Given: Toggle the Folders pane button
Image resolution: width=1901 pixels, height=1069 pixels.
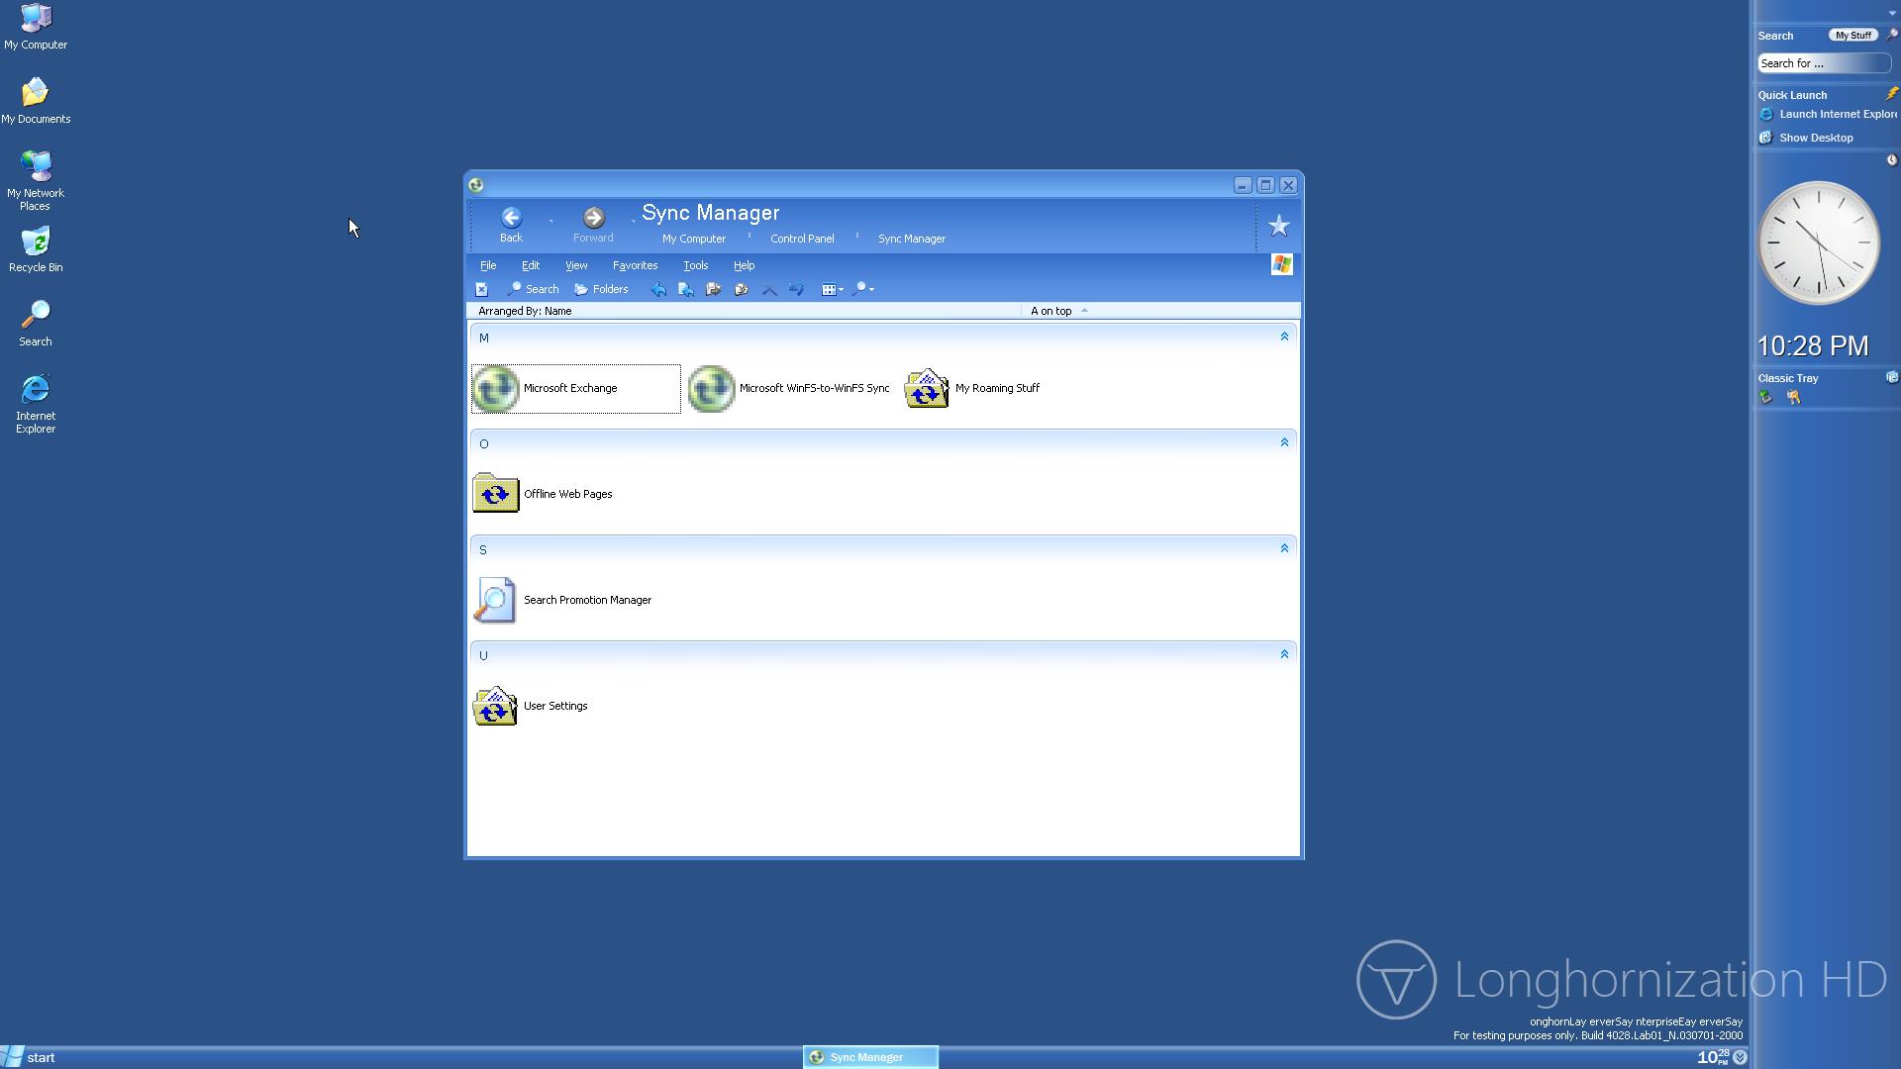Looking at the screenshot, I should click(601, 289).
